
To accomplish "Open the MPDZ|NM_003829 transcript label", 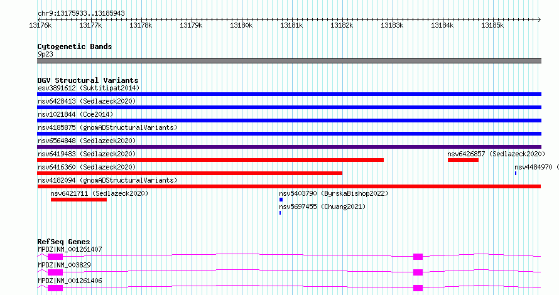I will pyautogui.click(x=64, y=265).
